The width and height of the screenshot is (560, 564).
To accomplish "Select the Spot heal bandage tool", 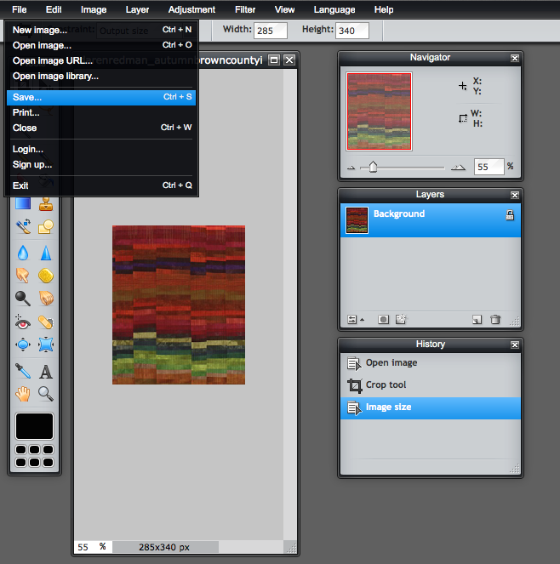I will coord(46,322).
